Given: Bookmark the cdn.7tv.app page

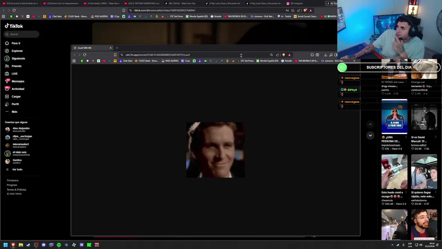Looking at the screenshot, I should (x=115, y=55).
